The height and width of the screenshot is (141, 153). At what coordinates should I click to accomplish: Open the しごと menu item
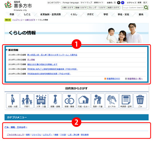click(x=27, y=14)
